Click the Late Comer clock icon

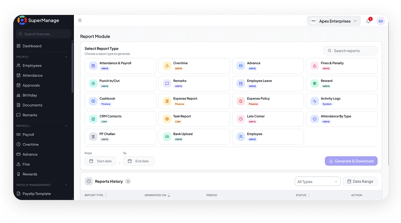(x=241, y=119)
